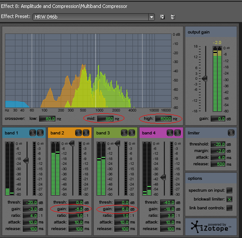Click limiter release field showing 500
The height and width of the screenshot is (238, 242).
coord(218,164)
